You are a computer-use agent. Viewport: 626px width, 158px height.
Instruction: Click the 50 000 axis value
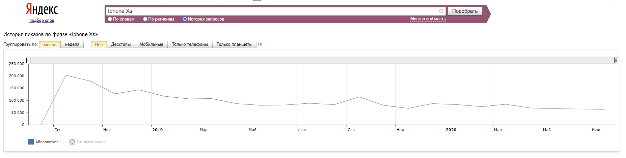coord(18,113)
